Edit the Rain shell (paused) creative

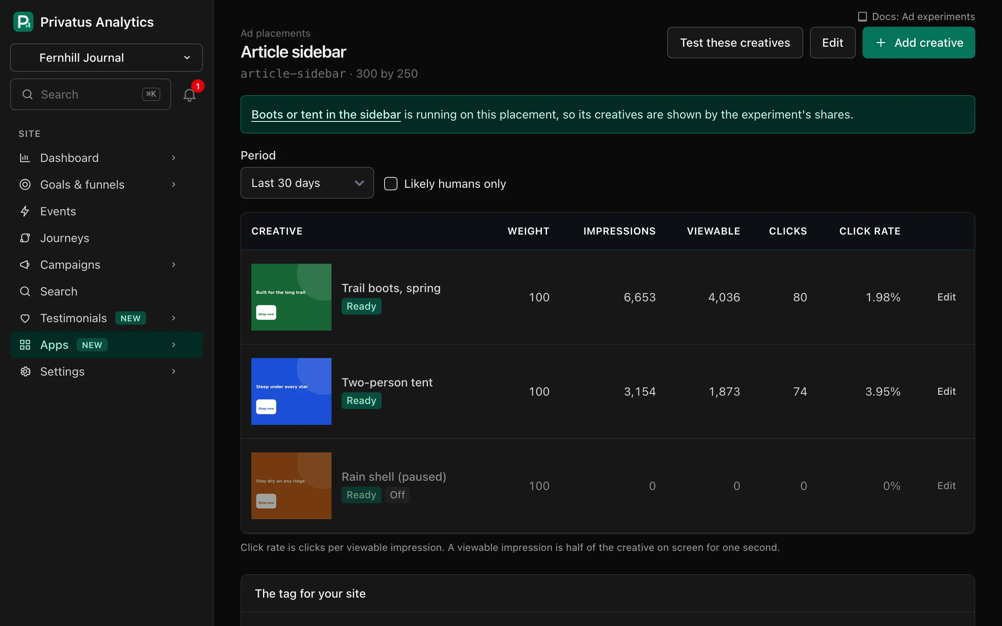point(946,486)
